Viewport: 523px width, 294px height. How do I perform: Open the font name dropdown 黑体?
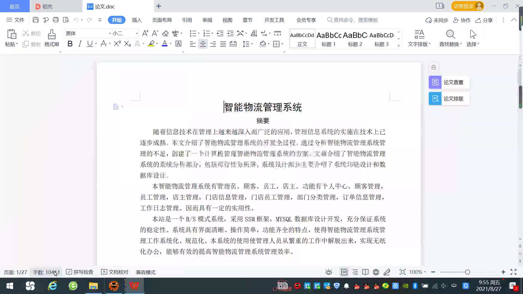tap(110, 33)
